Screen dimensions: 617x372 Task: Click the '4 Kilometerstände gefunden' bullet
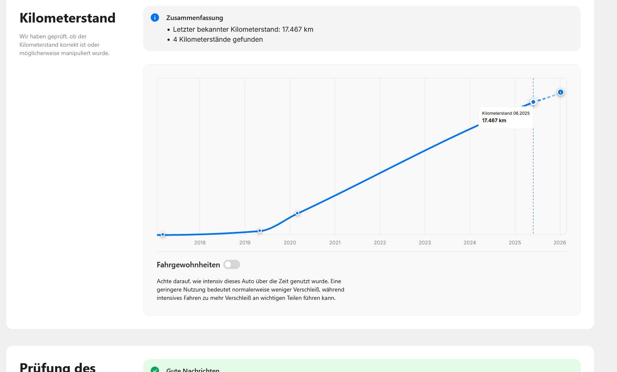(x=217, y=39)
